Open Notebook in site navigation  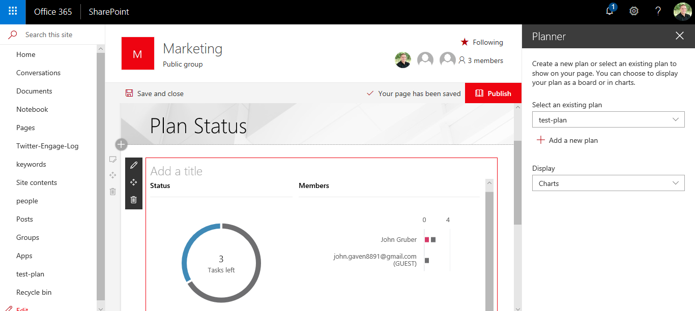coord(32,109)
